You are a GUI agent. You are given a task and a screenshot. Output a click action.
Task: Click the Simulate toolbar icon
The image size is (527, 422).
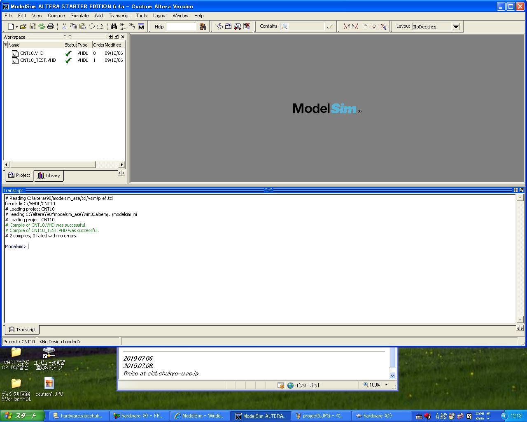[238, 26]
